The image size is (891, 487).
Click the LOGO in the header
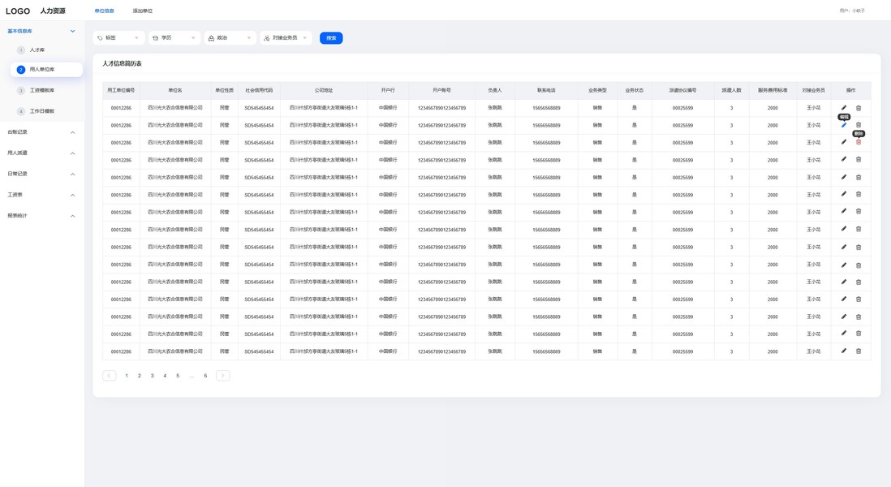(18, 11)
